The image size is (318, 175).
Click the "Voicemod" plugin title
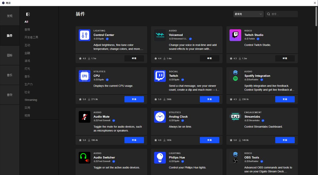point(176,35)
